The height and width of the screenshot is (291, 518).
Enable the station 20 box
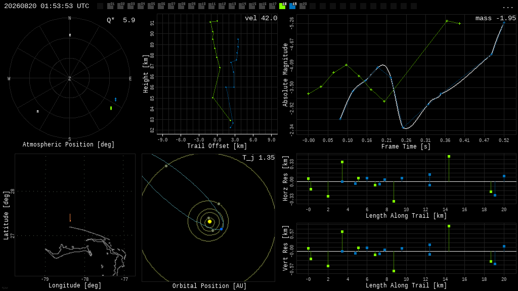tap(303, 6)
